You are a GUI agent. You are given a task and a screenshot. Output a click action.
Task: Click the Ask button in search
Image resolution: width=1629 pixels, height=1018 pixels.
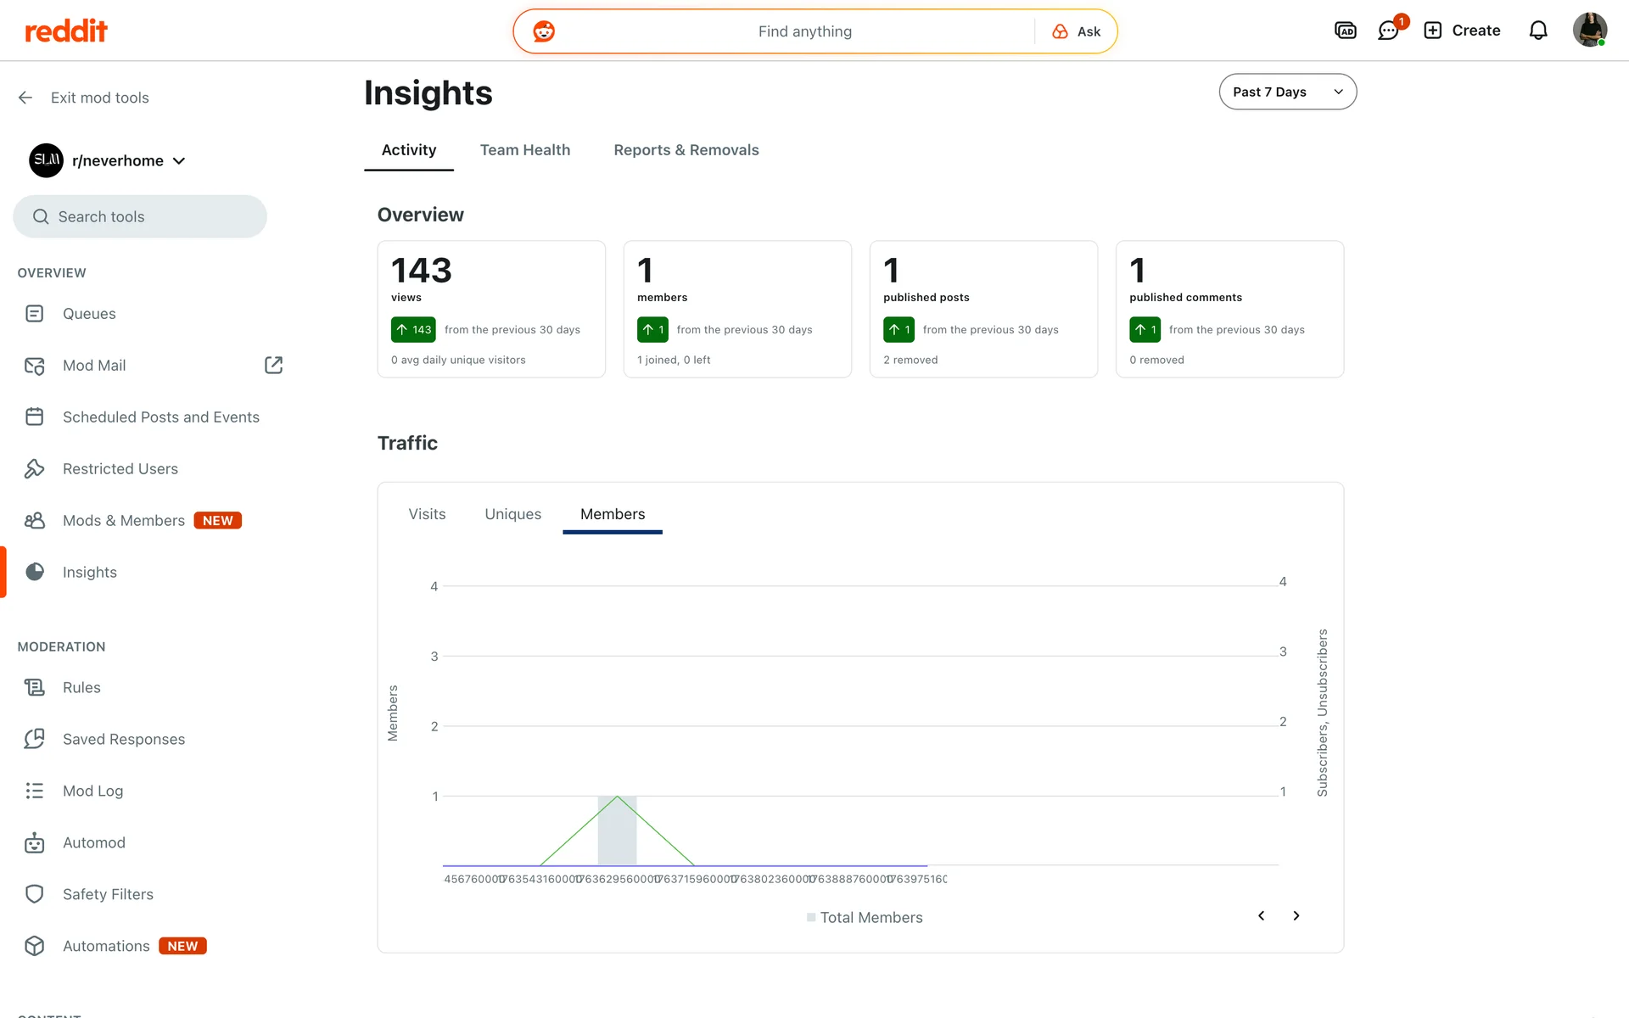point(1077,31)
